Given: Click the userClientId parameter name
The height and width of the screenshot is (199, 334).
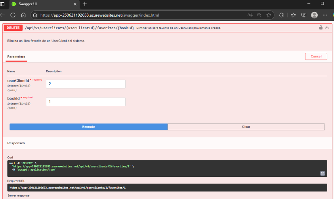Looking at the screenshot, I should (x=18, y=81).
